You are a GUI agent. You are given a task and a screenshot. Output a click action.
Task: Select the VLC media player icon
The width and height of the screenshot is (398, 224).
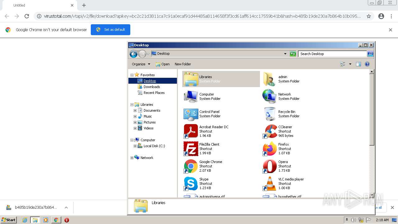click(x=270, y=184)
